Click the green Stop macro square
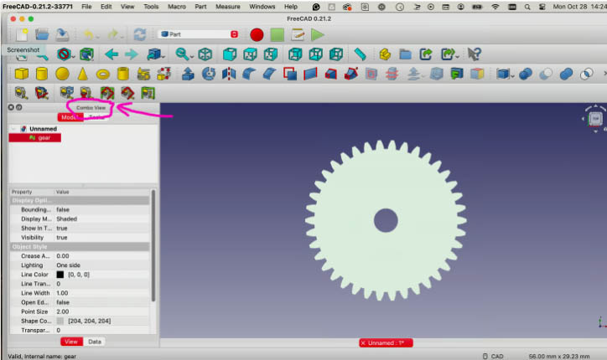607x360 pixels. tap(278, 35)
